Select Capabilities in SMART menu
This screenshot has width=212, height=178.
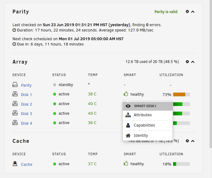point(148,125)
